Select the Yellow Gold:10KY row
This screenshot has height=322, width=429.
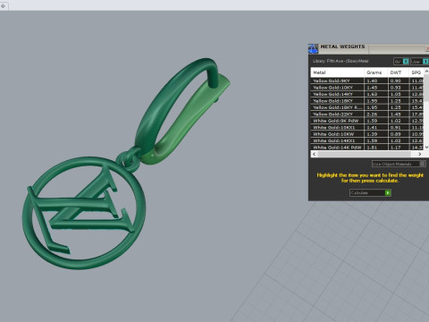click(x=367, y=88)
